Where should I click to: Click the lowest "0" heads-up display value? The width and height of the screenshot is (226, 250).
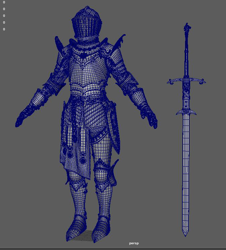click(4, 29)
